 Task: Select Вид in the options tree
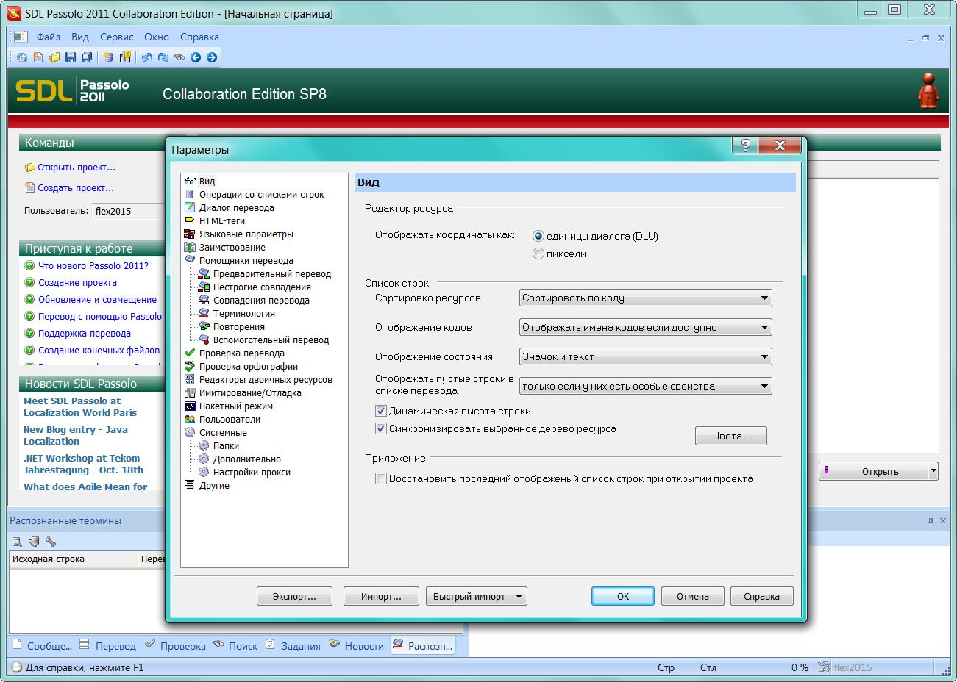tap(207, 181)
